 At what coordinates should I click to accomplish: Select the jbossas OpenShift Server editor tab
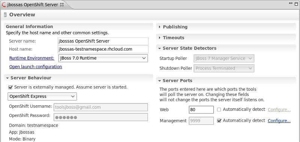click(33, 5)
